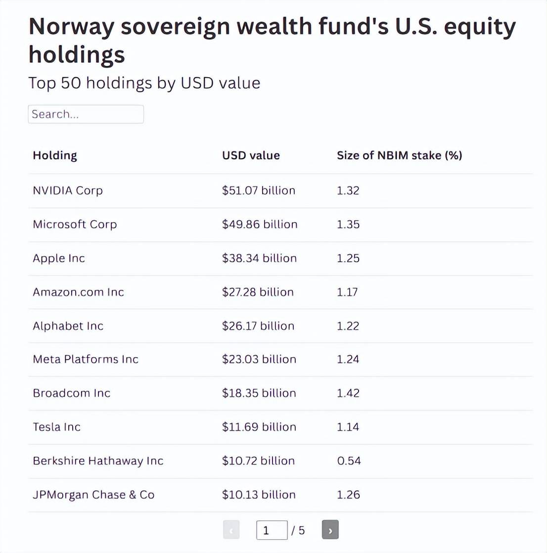Click the JPMorgan Chase & Co row
Image resolution: width=547 pixels, height=553 pixels.
coord(93,495)
